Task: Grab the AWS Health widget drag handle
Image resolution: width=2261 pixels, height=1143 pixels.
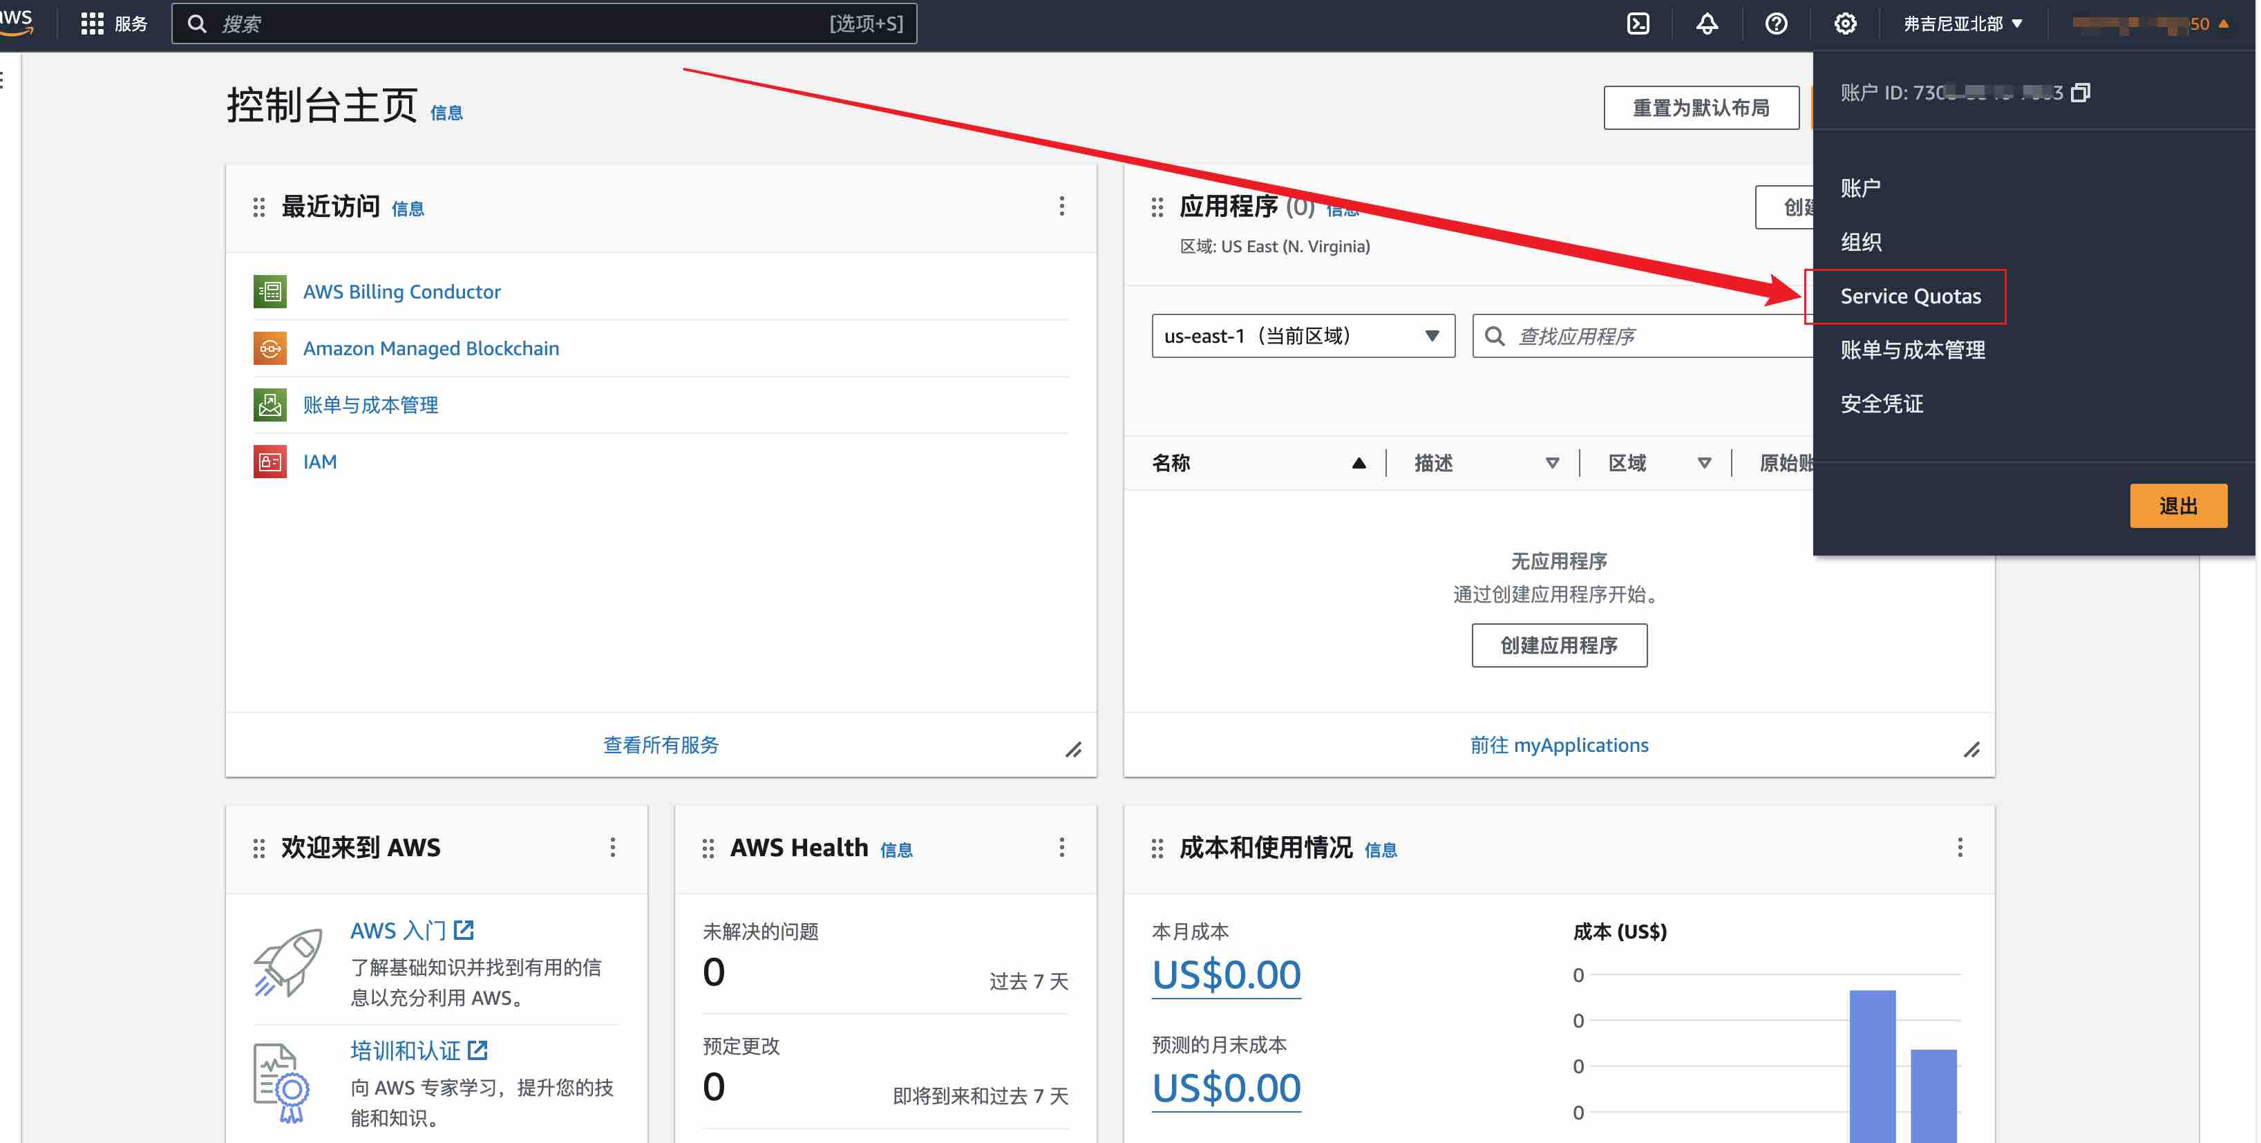Action: [708, 848]
